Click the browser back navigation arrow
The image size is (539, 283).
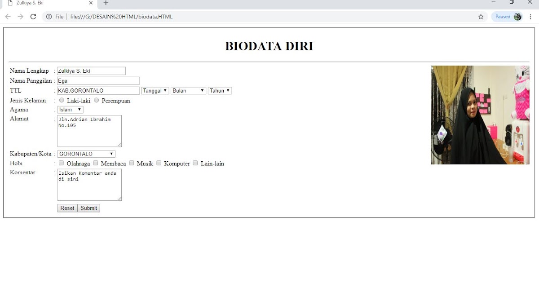pyautogui.click(x=8, y=17)
